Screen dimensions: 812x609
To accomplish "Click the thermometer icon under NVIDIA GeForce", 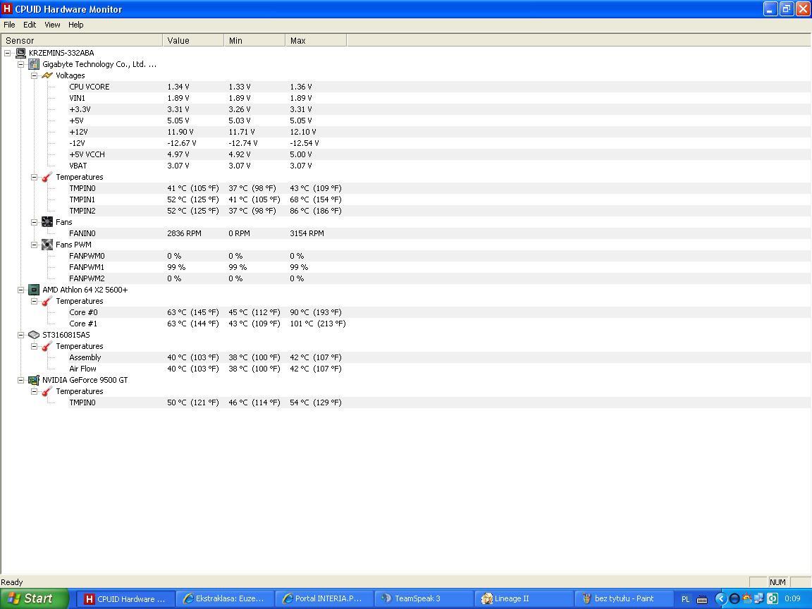I will point(47,391).
